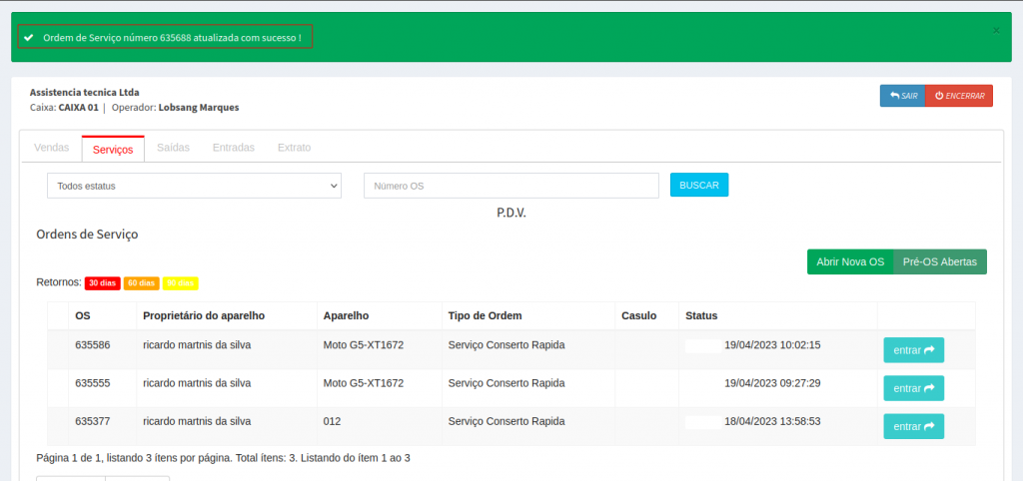Click the checkmark icon in success alert
The image size is (1023, 481).
29,37
